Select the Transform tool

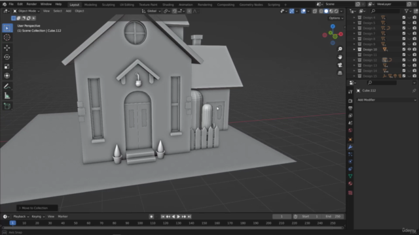(x=7, y=76)
